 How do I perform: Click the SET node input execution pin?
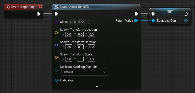153,14
